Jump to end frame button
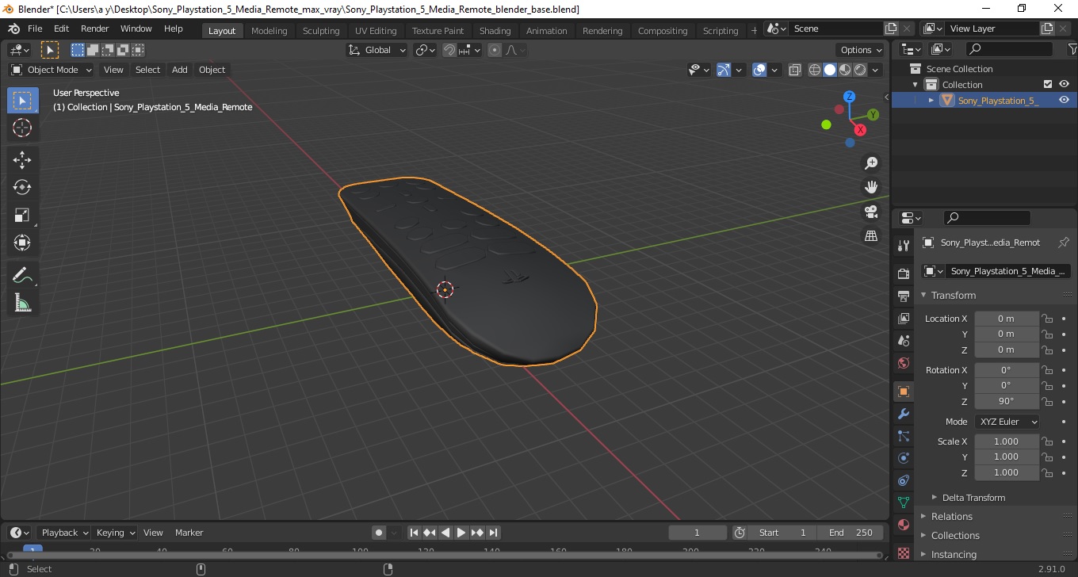Image resolution: width=1078 pixels, height=577 pixels. click(493, 533)
